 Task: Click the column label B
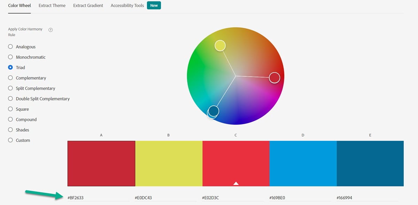pyautogui.click(x=168, y=135)
